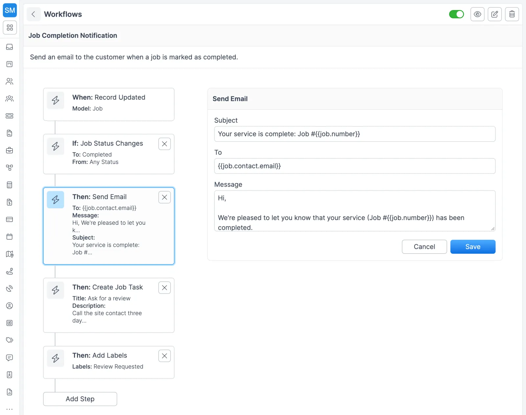Screen dimensions: 526x415
Task: Delete the workflow with trash icon
Action: (512, 14)
